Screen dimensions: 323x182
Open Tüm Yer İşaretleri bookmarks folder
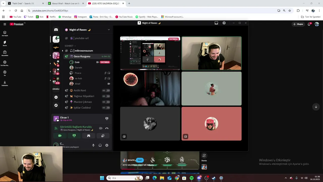click(311, 17)
